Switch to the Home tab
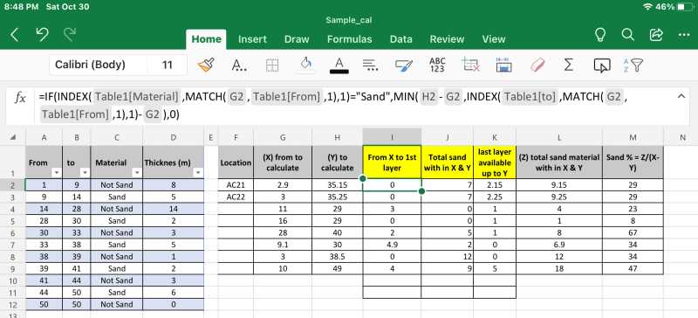The height and width of the screenshot is (318, 698). click(x=206, y=39)
